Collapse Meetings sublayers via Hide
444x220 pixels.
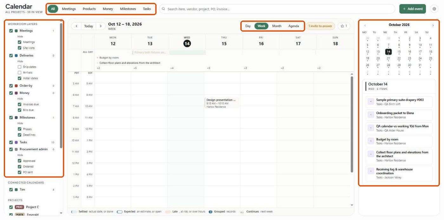tap(20, 36)
